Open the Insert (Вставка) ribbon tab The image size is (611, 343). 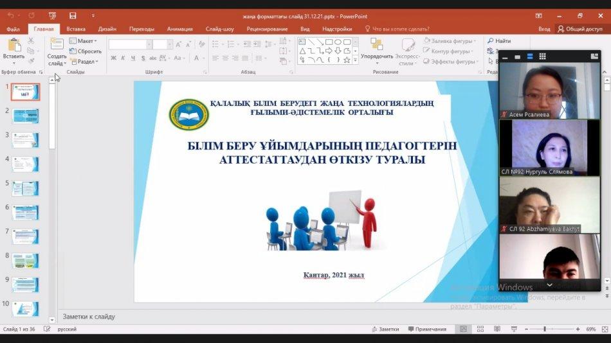75,29
